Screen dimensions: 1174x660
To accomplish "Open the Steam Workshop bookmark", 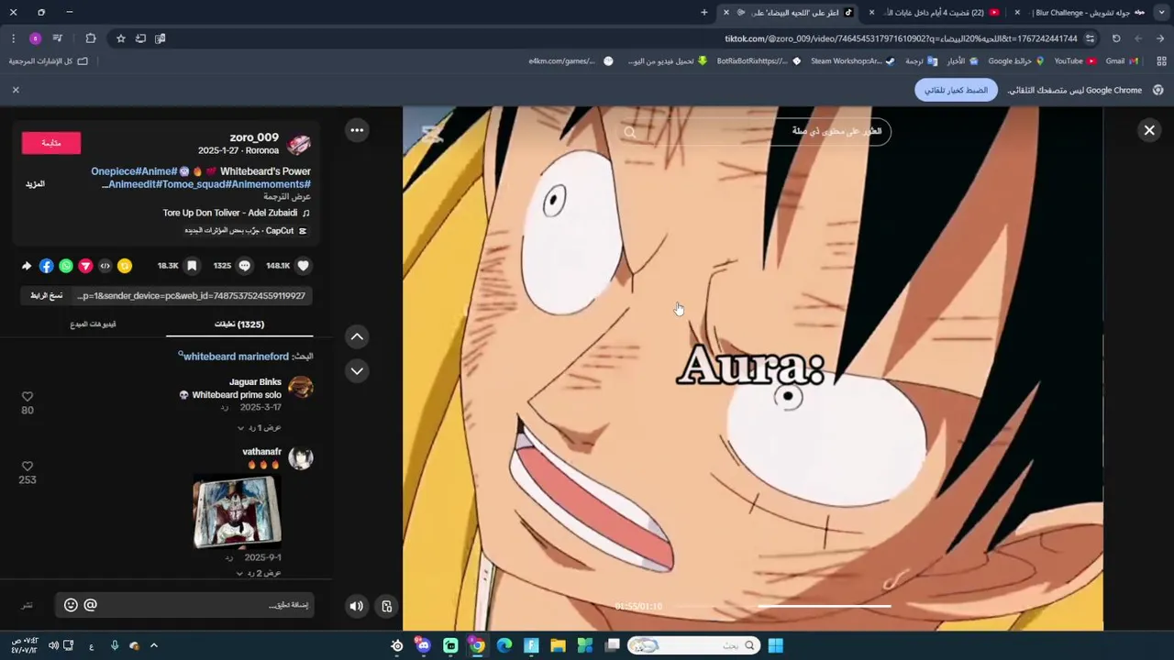I will point(852,61).
